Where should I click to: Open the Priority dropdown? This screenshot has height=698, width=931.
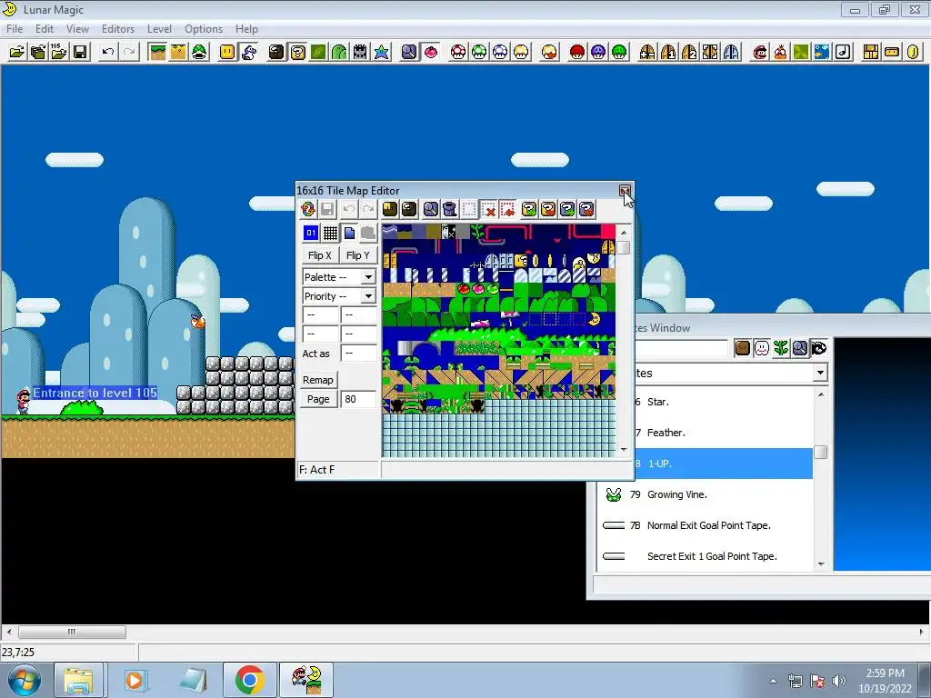[368, 296]
